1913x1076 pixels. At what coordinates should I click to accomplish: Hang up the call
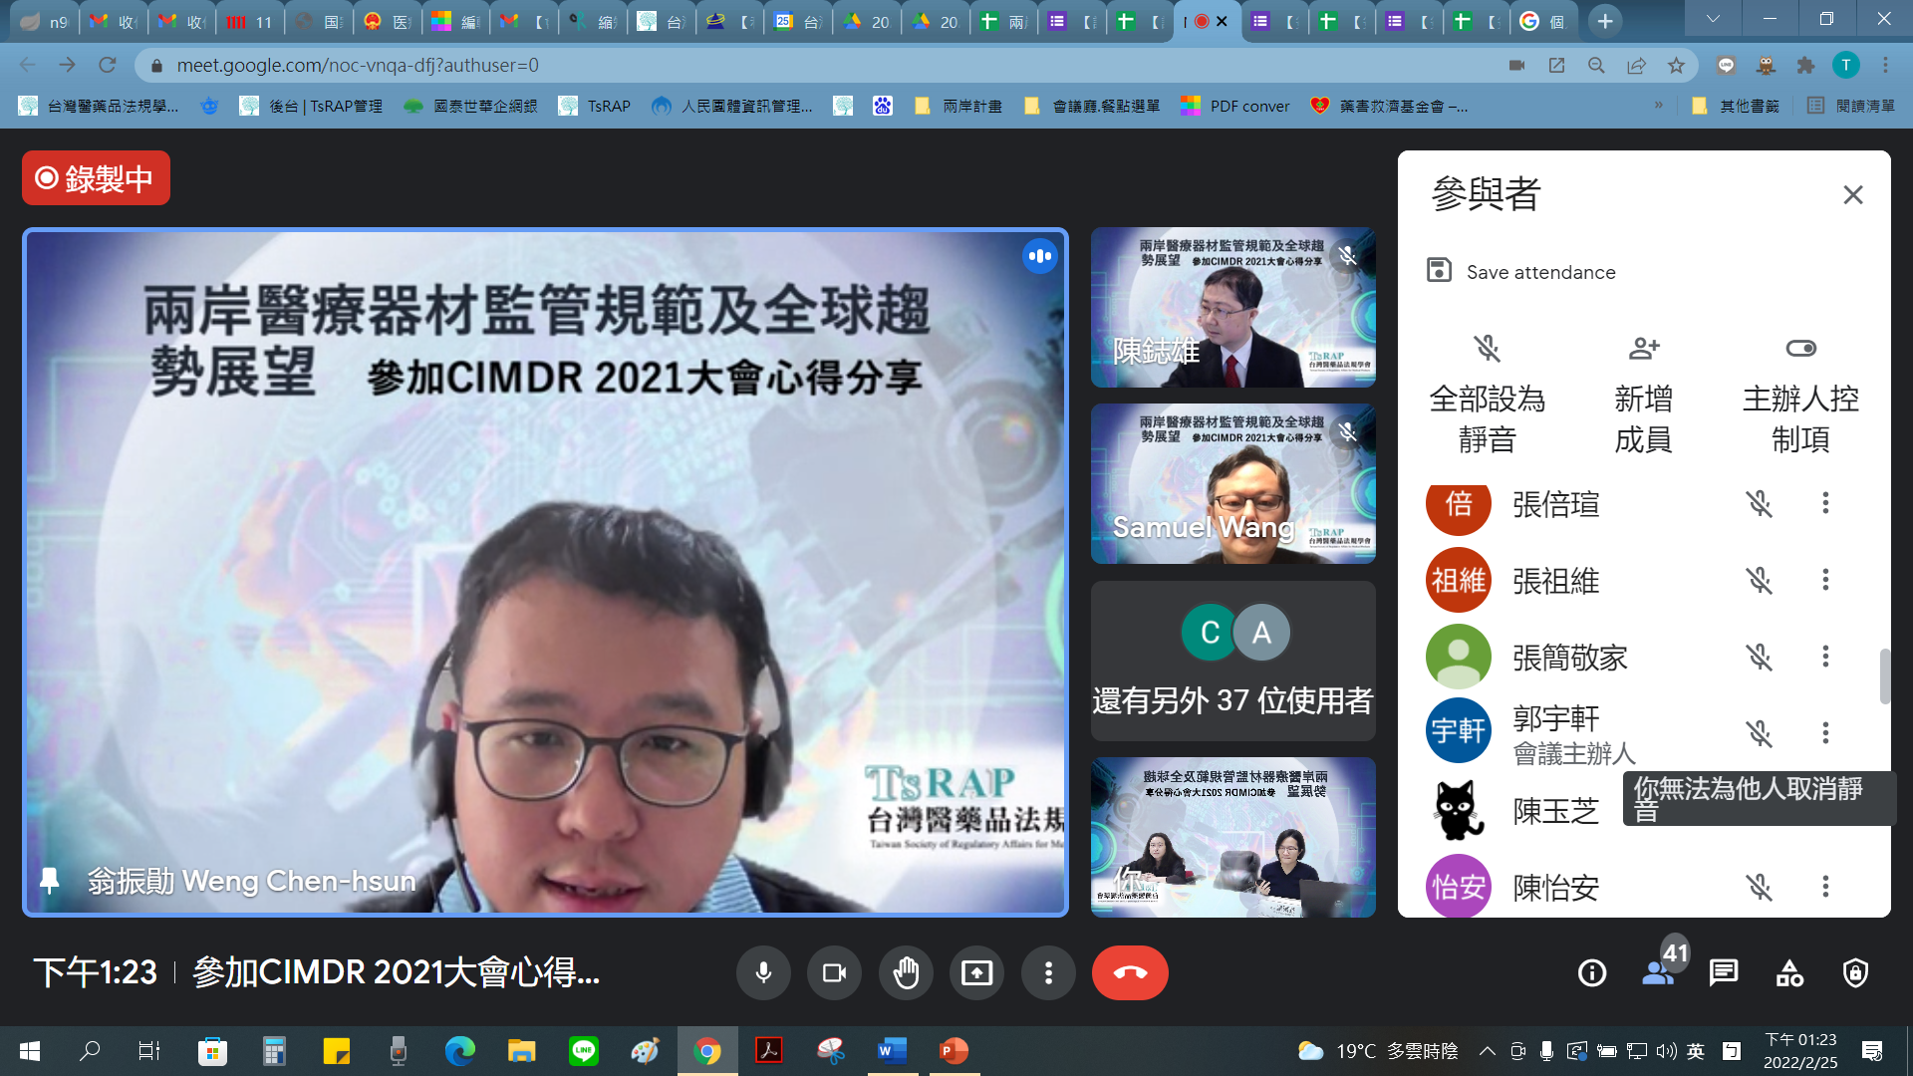[x=1129, y=972]
